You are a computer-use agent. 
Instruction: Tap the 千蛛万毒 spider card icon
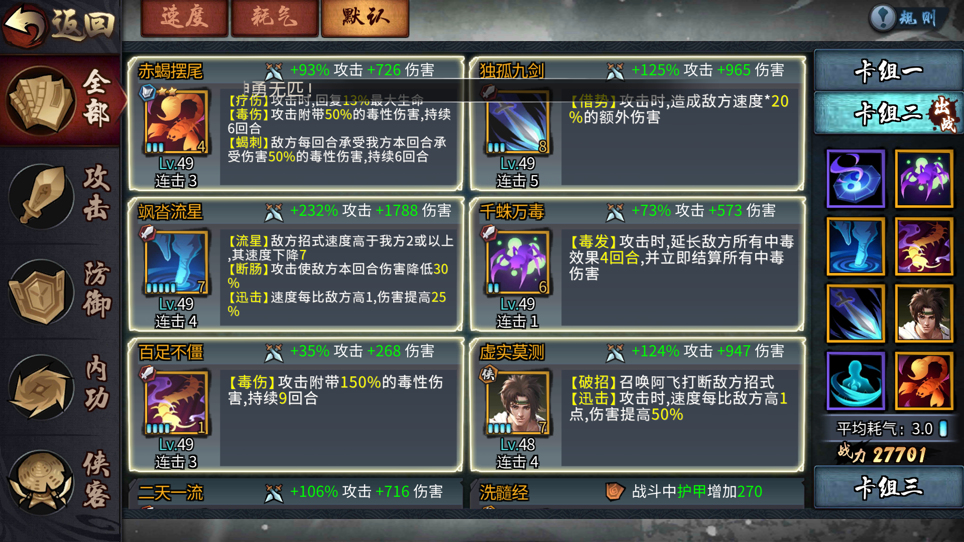point(518,262)
